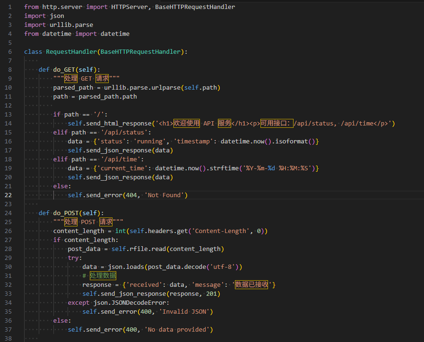This screenshot has height=342, width=424.
Task: Click the 'do_GET' method name
Action: tap(64, 70)
